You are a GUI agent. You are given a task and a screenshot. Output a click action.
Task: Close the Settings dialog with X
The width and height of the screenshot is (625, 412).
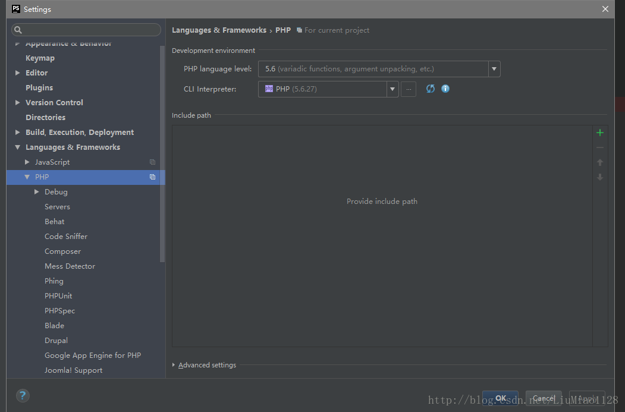tap(605, 9)
